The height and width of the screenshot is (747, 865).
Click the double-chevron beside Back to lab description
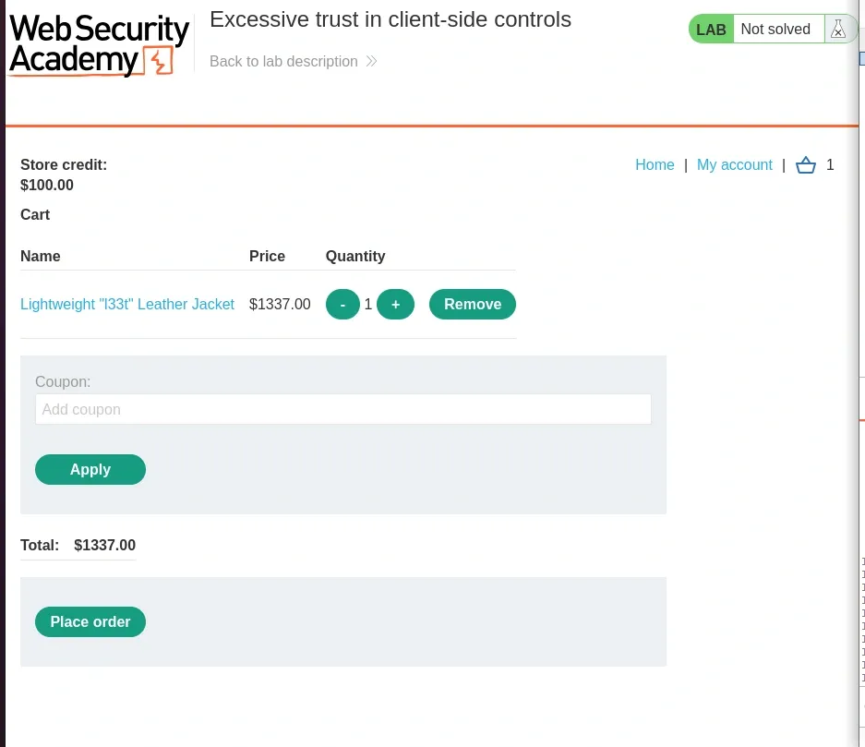coord(370,61)
